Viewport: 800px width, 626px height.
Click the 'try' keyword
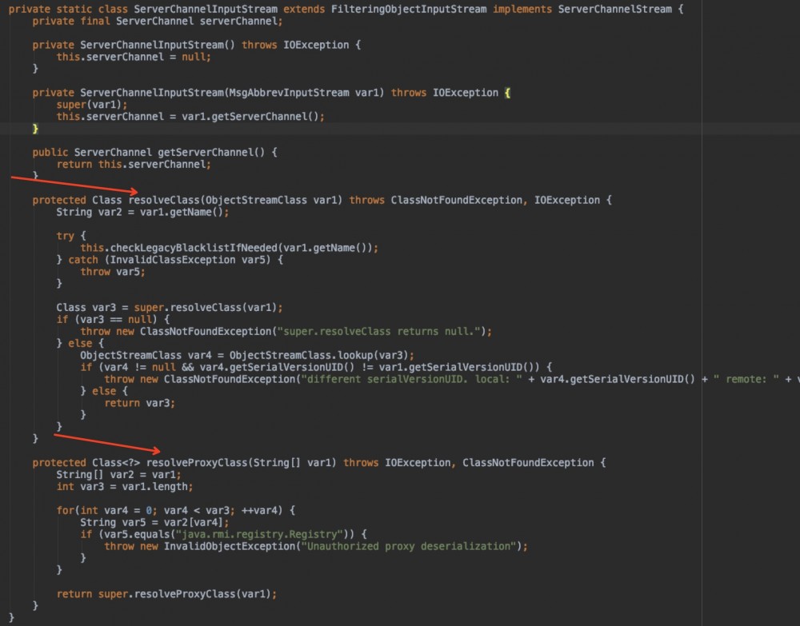point(66,236)
